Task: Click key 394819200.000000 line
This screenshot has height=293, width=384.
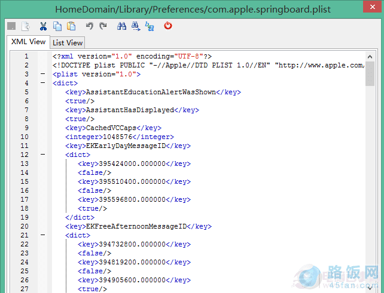Action: pos(134,262)
